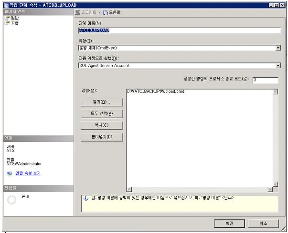Click the 복사 button

coord(101,125)
